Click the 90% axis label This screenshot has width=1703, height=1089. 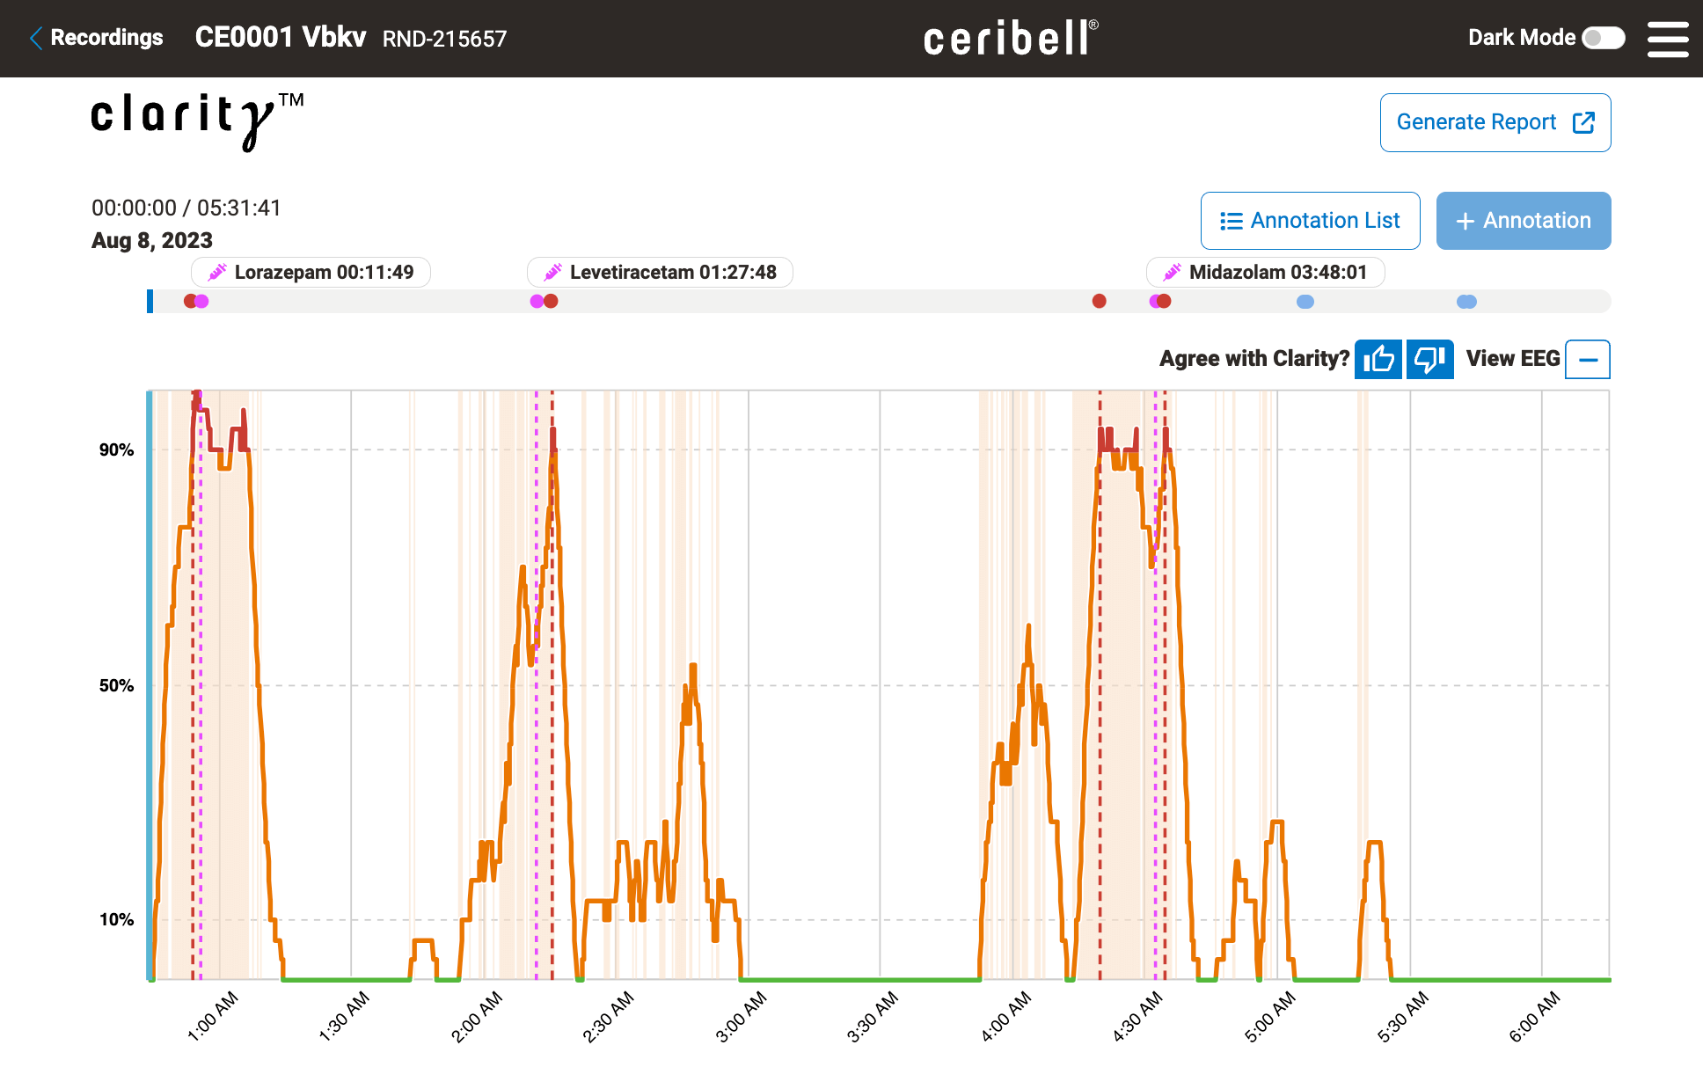pos(116,450)
